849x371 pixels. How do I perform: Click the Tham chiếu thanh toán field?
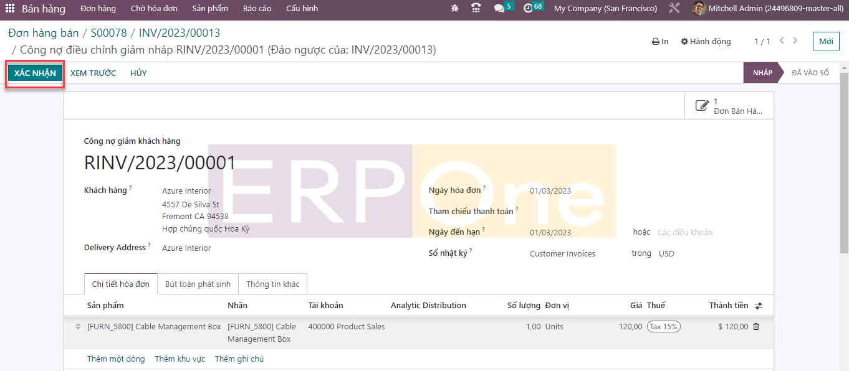coord(580,212)
